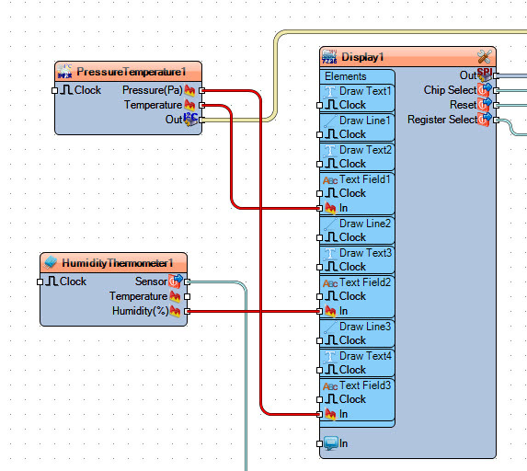Select the Display1 bottom In pin
The width and height of the screenshot is (527, 471).
(320, 443)
